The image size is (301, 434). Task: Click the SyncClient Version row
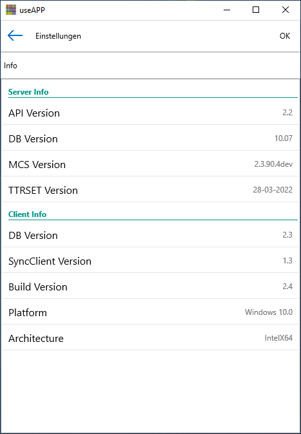pyautogui.click(x=151, y=261)
